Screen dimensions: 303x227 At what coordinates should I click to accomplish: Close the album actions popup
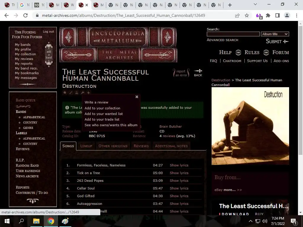tap(137, 97)
